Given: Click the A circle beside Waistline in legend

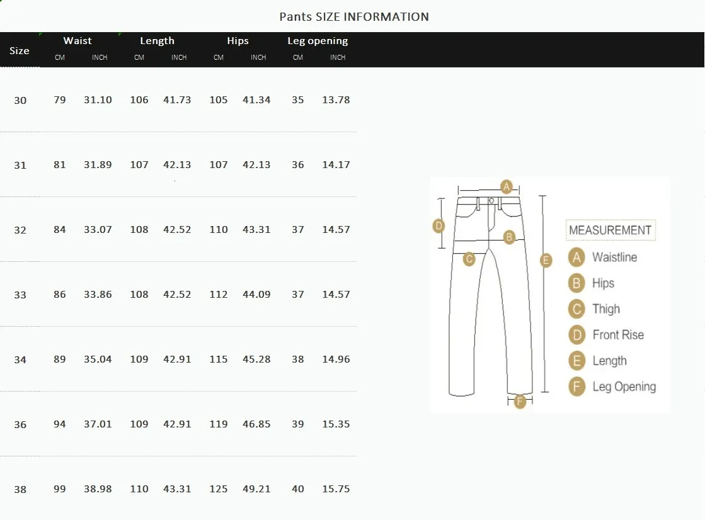Looking at the screenshot, I should coord(576,257).
